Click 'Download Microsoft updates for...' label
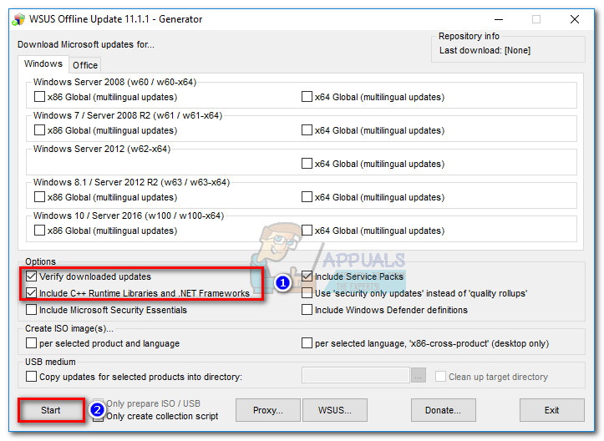This screenshot has height=441, width=604. coord(85,44)
